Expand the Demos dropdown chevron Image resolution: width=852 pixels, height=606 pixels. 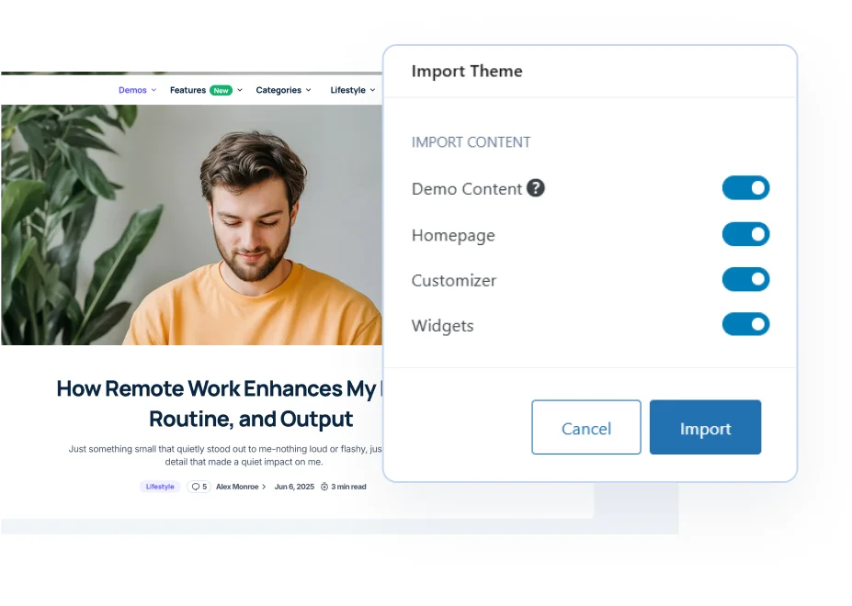click(153, 90)
